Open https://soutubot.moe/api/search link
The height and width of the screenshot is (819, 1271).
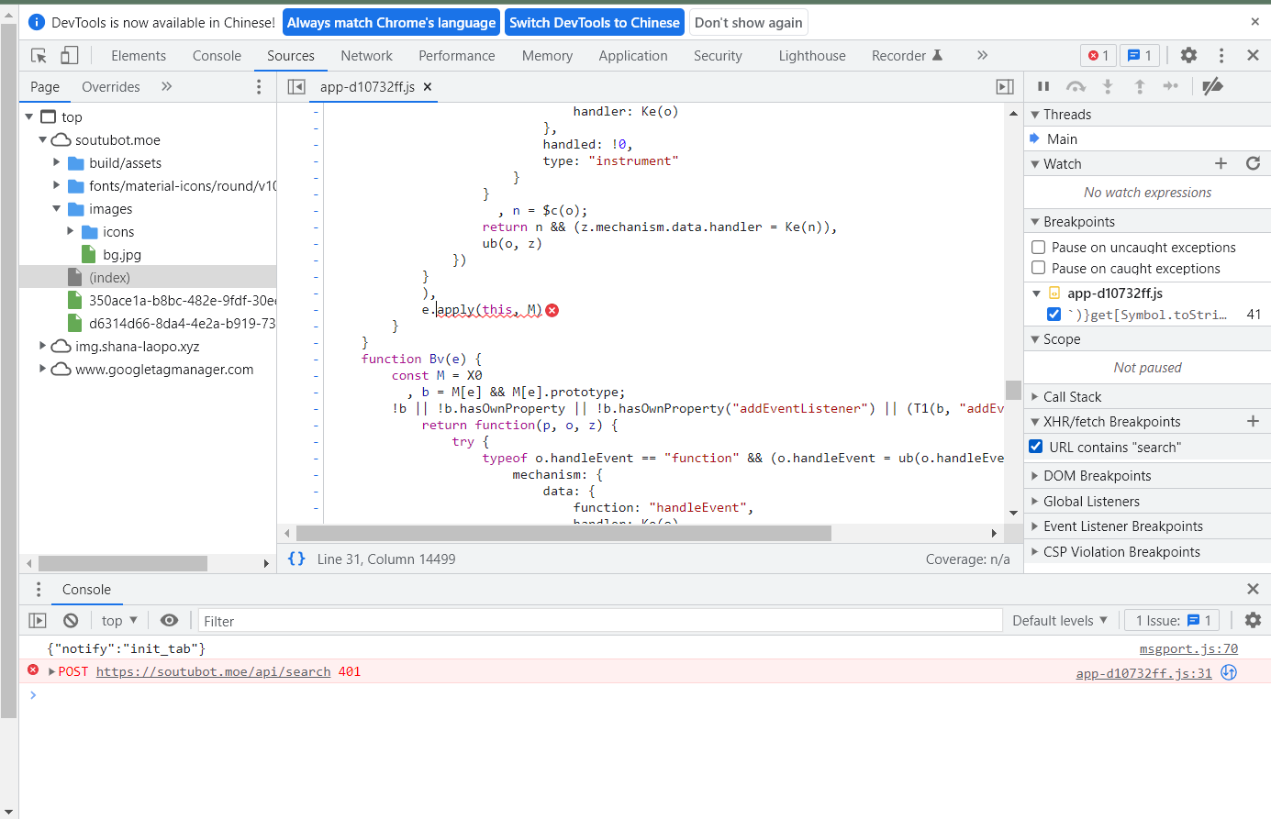[x=213, y=672]
